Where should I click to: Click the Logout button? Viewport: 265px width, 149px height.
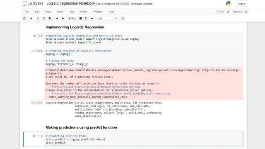[241, 4]
